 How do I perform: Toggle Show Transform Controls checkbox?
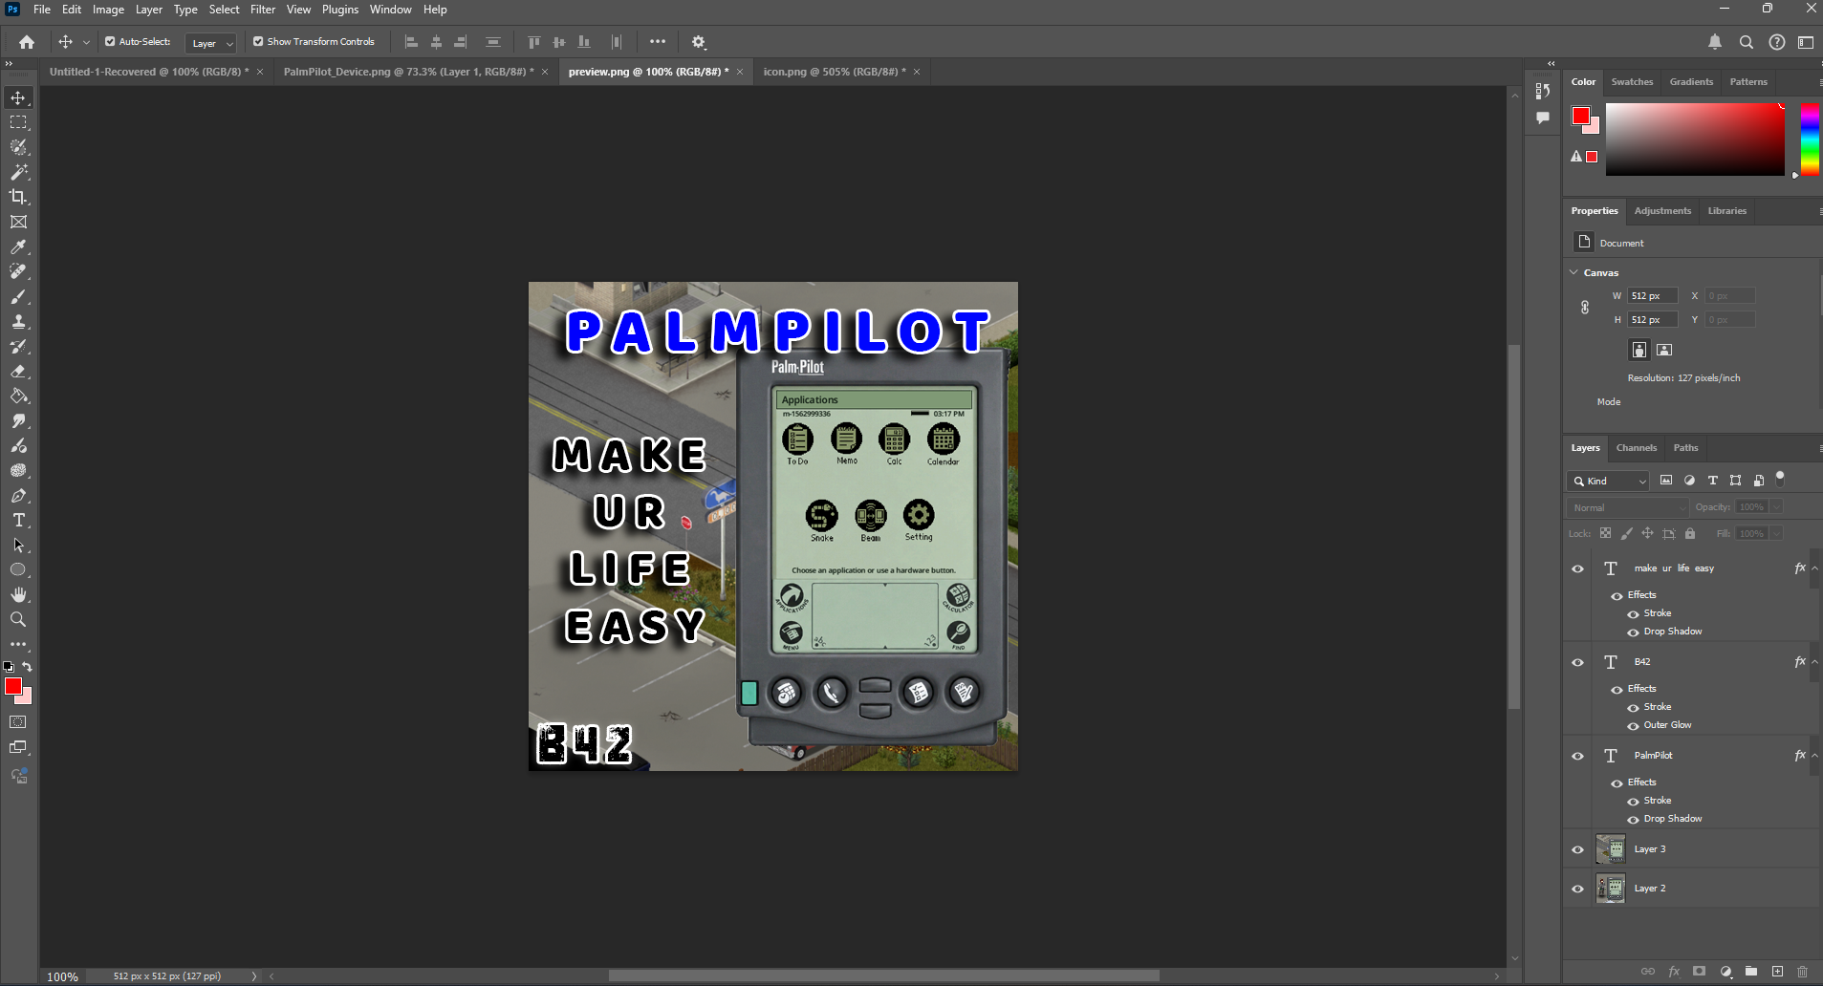(x=258, y=42)
